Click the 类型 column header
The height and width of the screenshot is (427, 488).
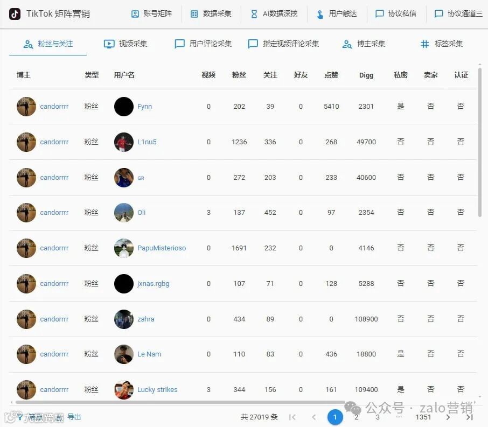pyautogui.click(x=92, y=75)
